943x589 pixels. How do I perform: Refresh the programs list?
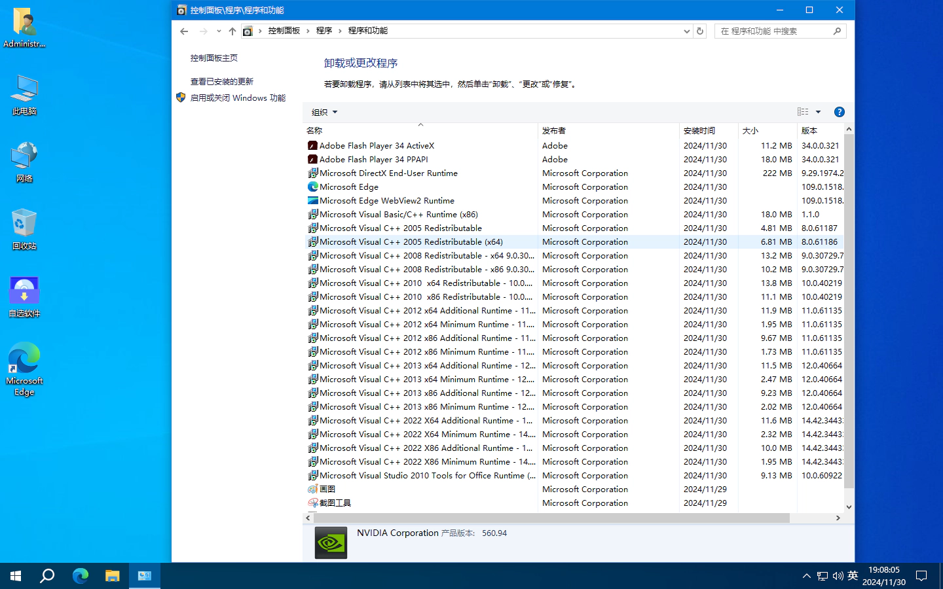[x=700, y=31]
